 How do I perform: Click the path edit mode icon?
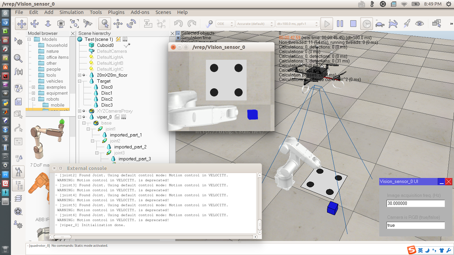click(19, 128)
